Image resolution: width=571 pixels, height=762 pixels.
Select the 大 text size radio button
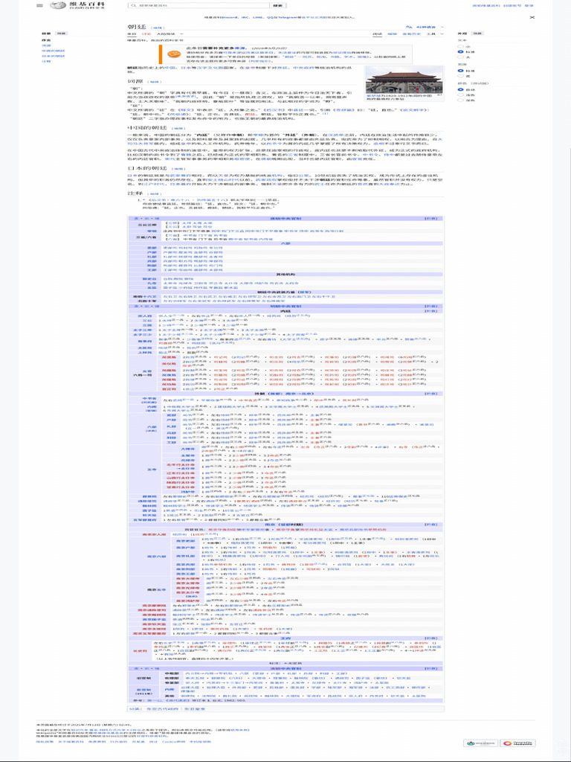click(x=460, y=57)
